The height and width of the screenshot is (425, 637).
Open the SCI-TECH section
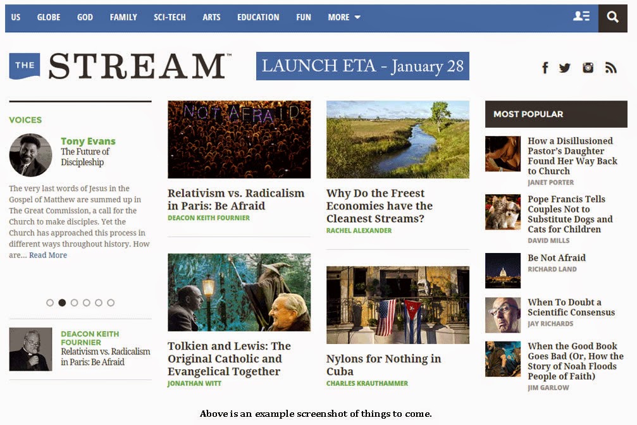(x=170, y=18)
